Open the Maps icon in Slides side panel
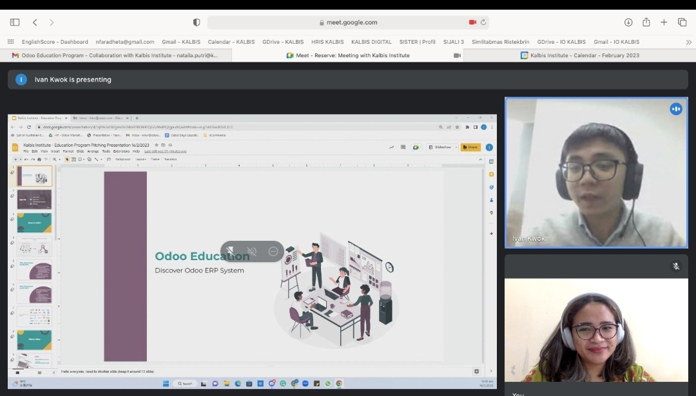Viewport: 696px width, 396px height. pyautogui.click(x=491, y=213)
